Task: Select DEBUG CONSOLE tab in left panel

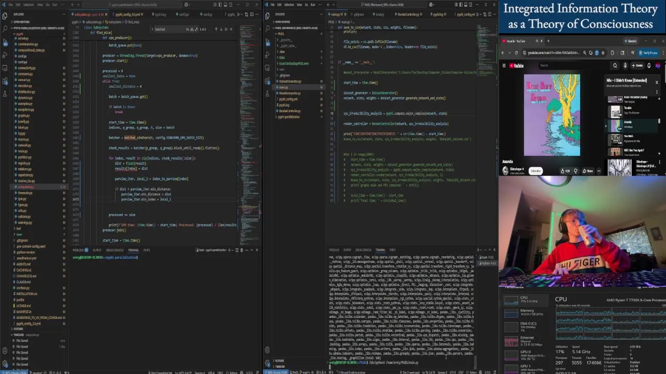Action: point(114,250)
